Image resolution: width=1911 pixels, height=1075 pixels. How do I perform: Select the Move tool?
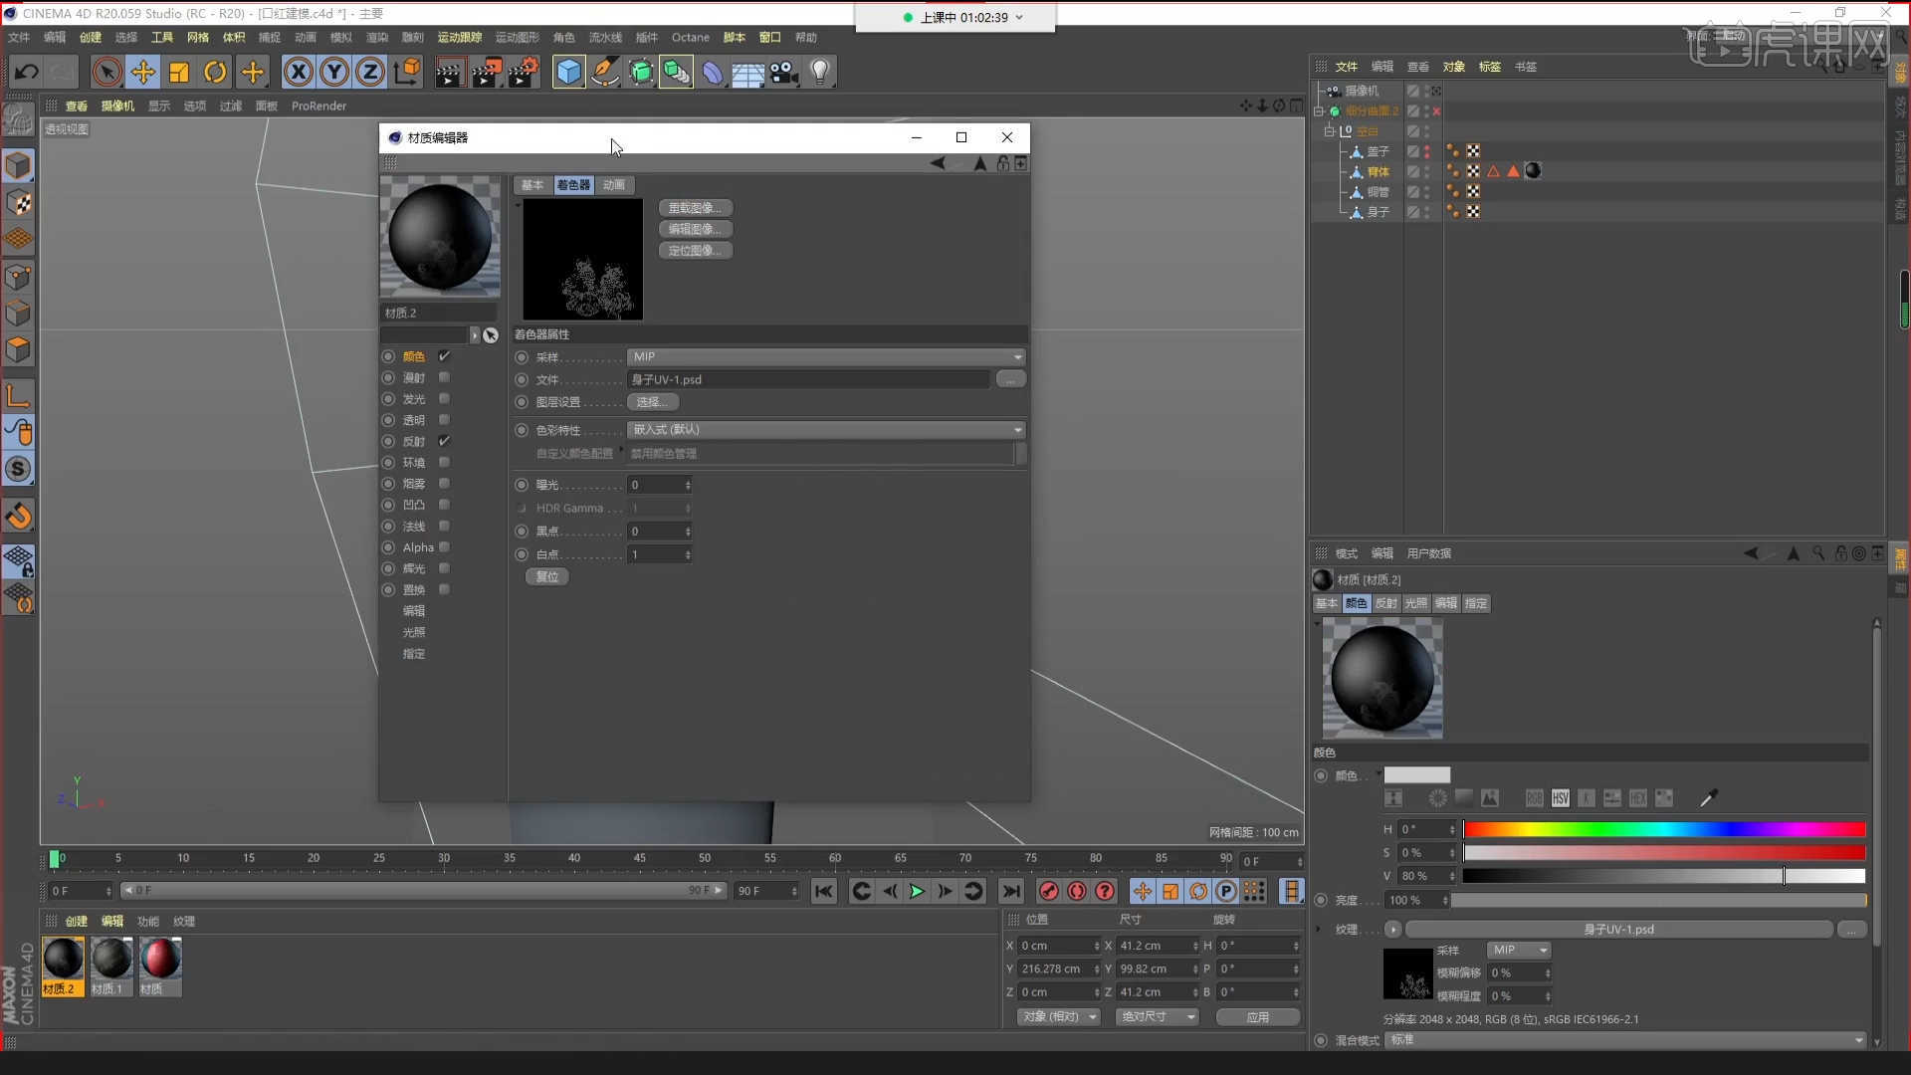pyautogui.click(x=142, y=72)
